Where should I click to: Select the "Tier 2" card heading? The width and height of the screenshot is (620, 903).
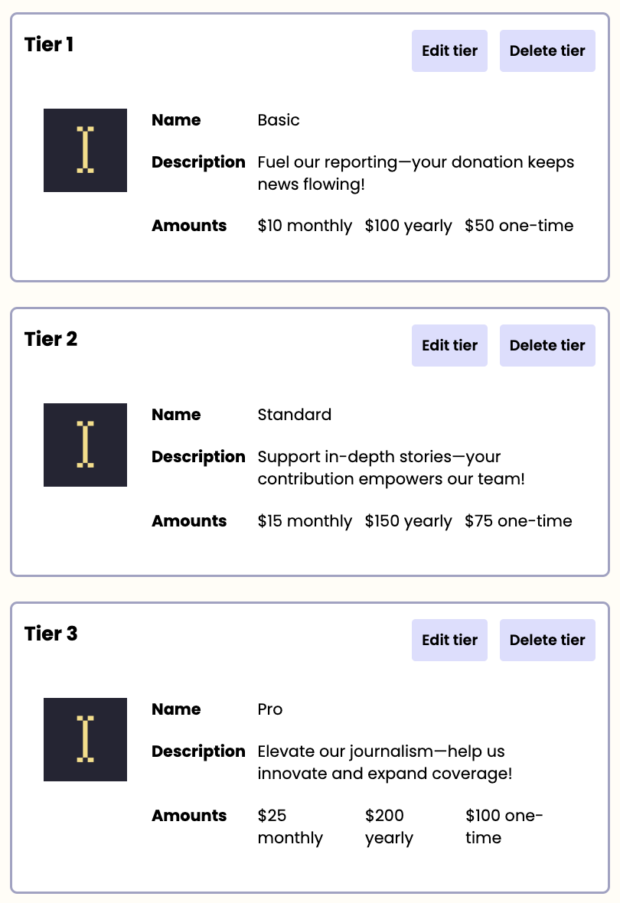tap(51, 339)
